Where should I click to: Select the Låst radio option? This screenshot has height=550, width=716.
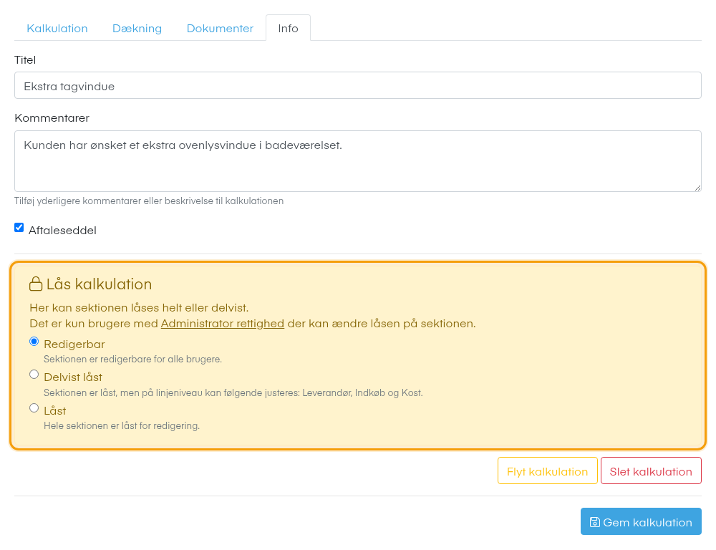tap(34, 408)
